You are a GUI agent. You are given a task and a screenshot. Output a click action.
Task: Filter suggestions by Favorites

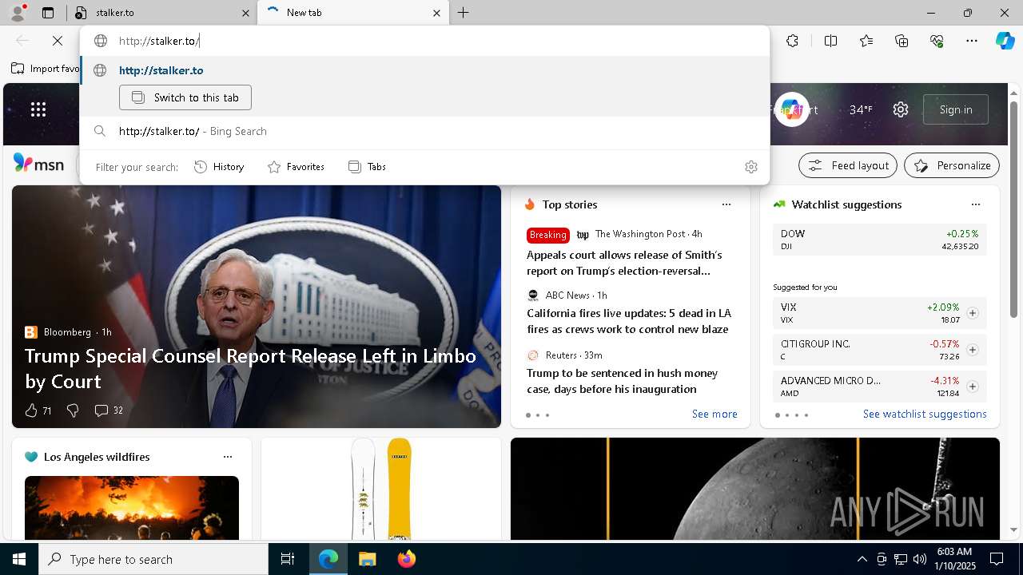click(296, 167)
